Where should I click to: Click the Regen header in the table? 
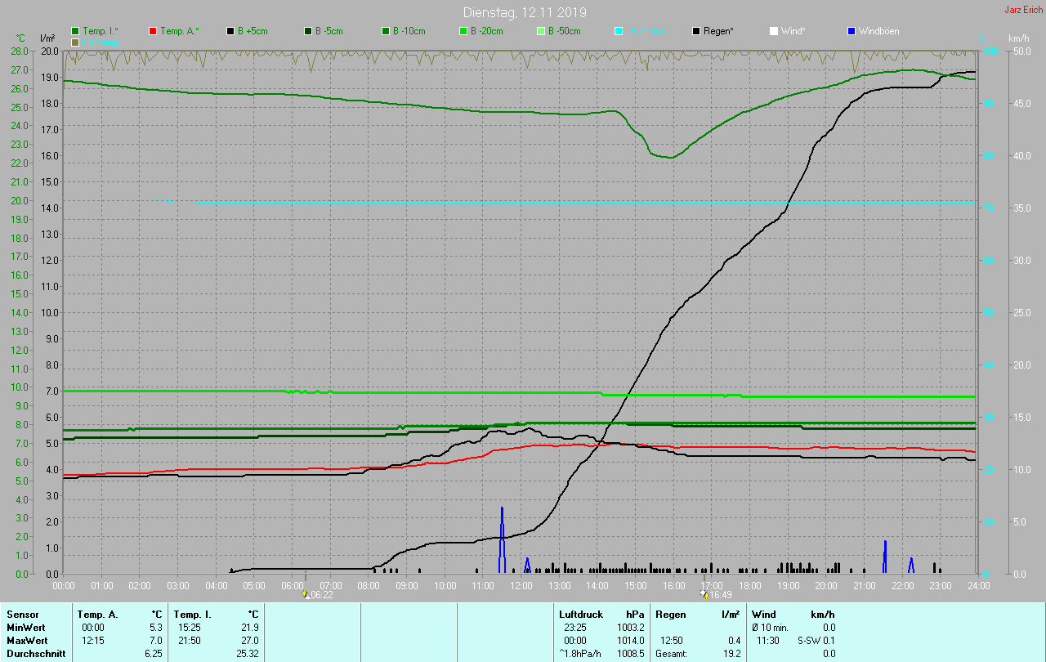point(671,614)
